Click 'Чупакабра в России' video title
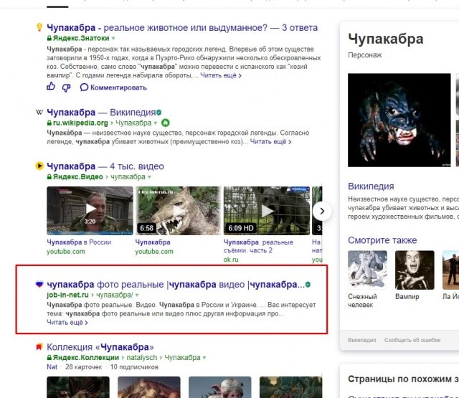This screenshot has width=459, height=398. 79,242
